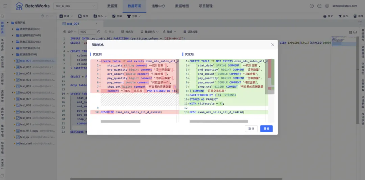
Task: Click the 提交 submit icon
Action: [325, 16]
